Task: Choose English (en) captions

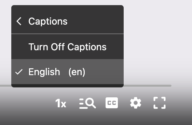Action: [x=67, y=72]
